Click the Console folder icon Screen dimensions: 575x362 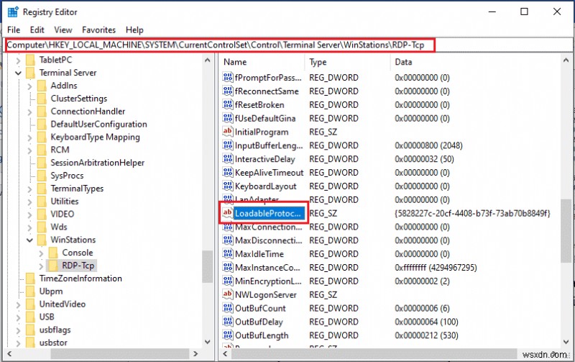(53, 252)
